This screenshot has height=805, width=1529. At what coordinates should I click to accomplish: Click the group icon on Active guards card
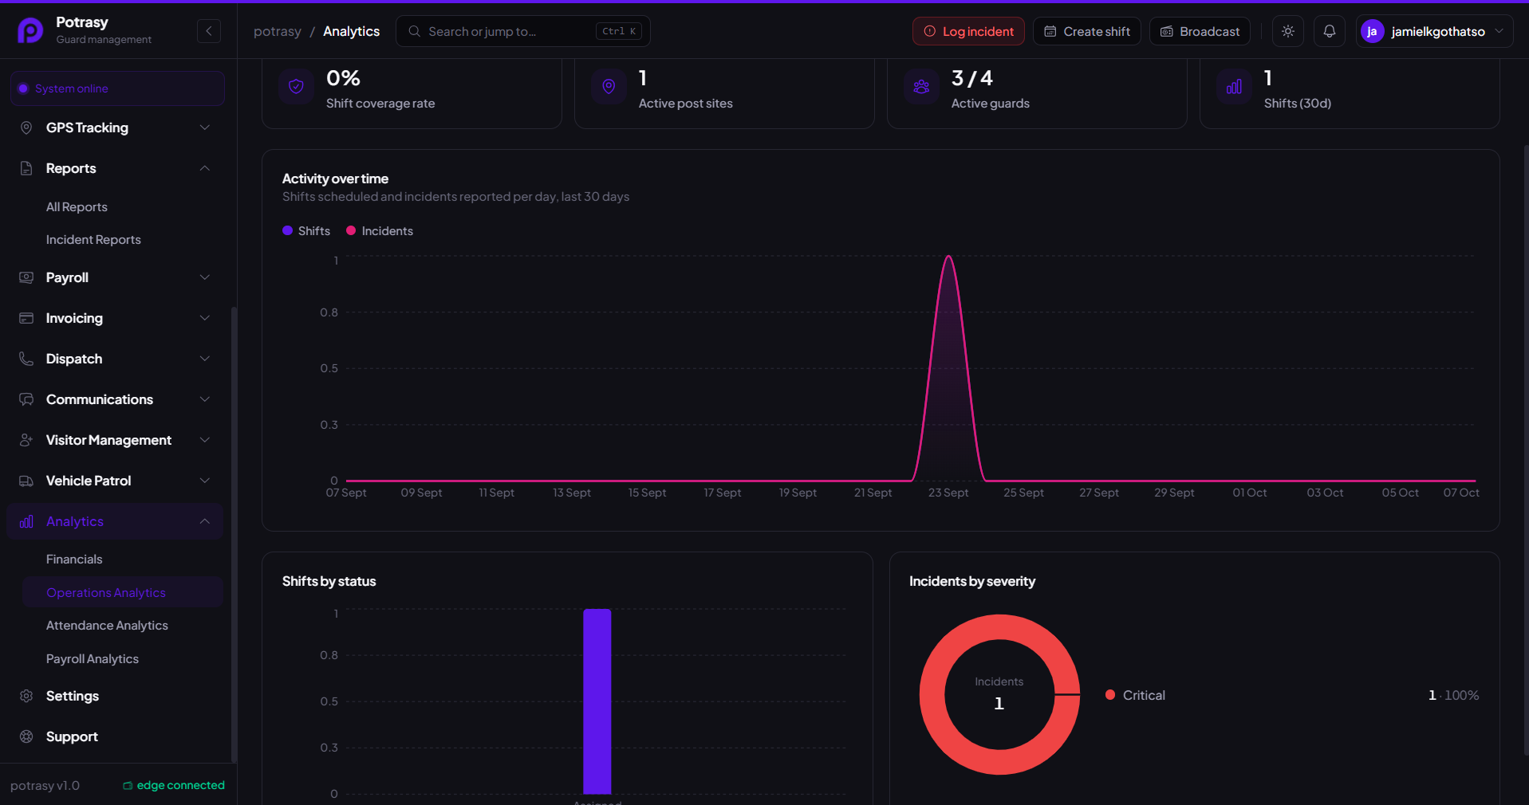pyautogui.click(x=921, y=87)
